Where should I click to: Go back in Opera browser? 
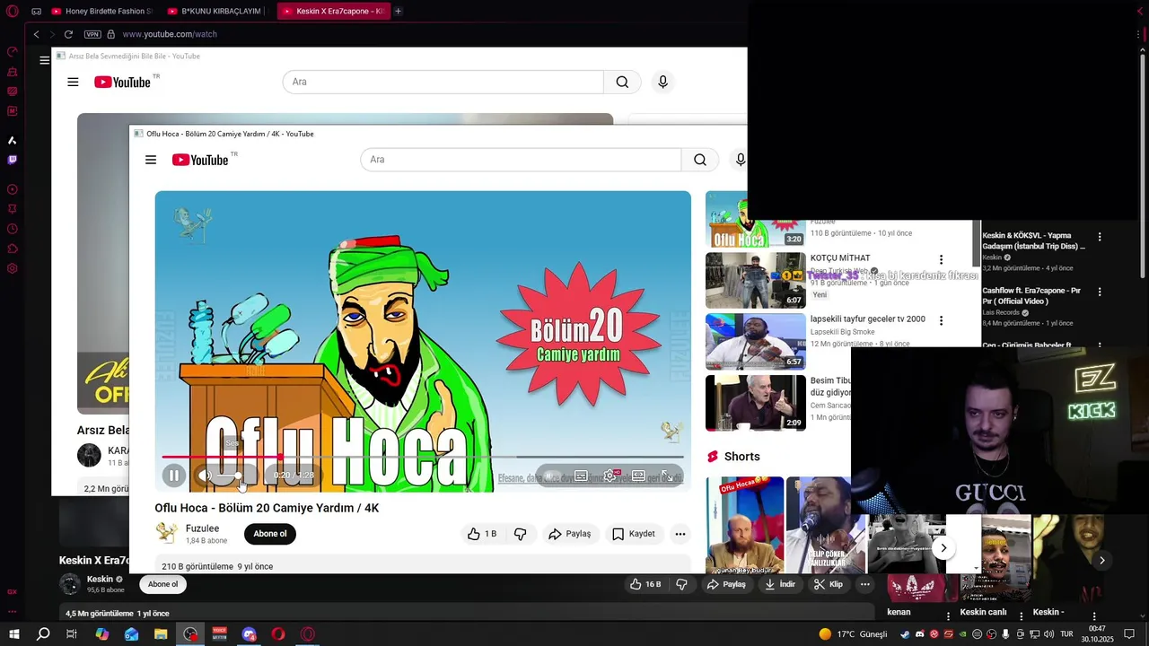pyautogui.click(x=36, y=34)
